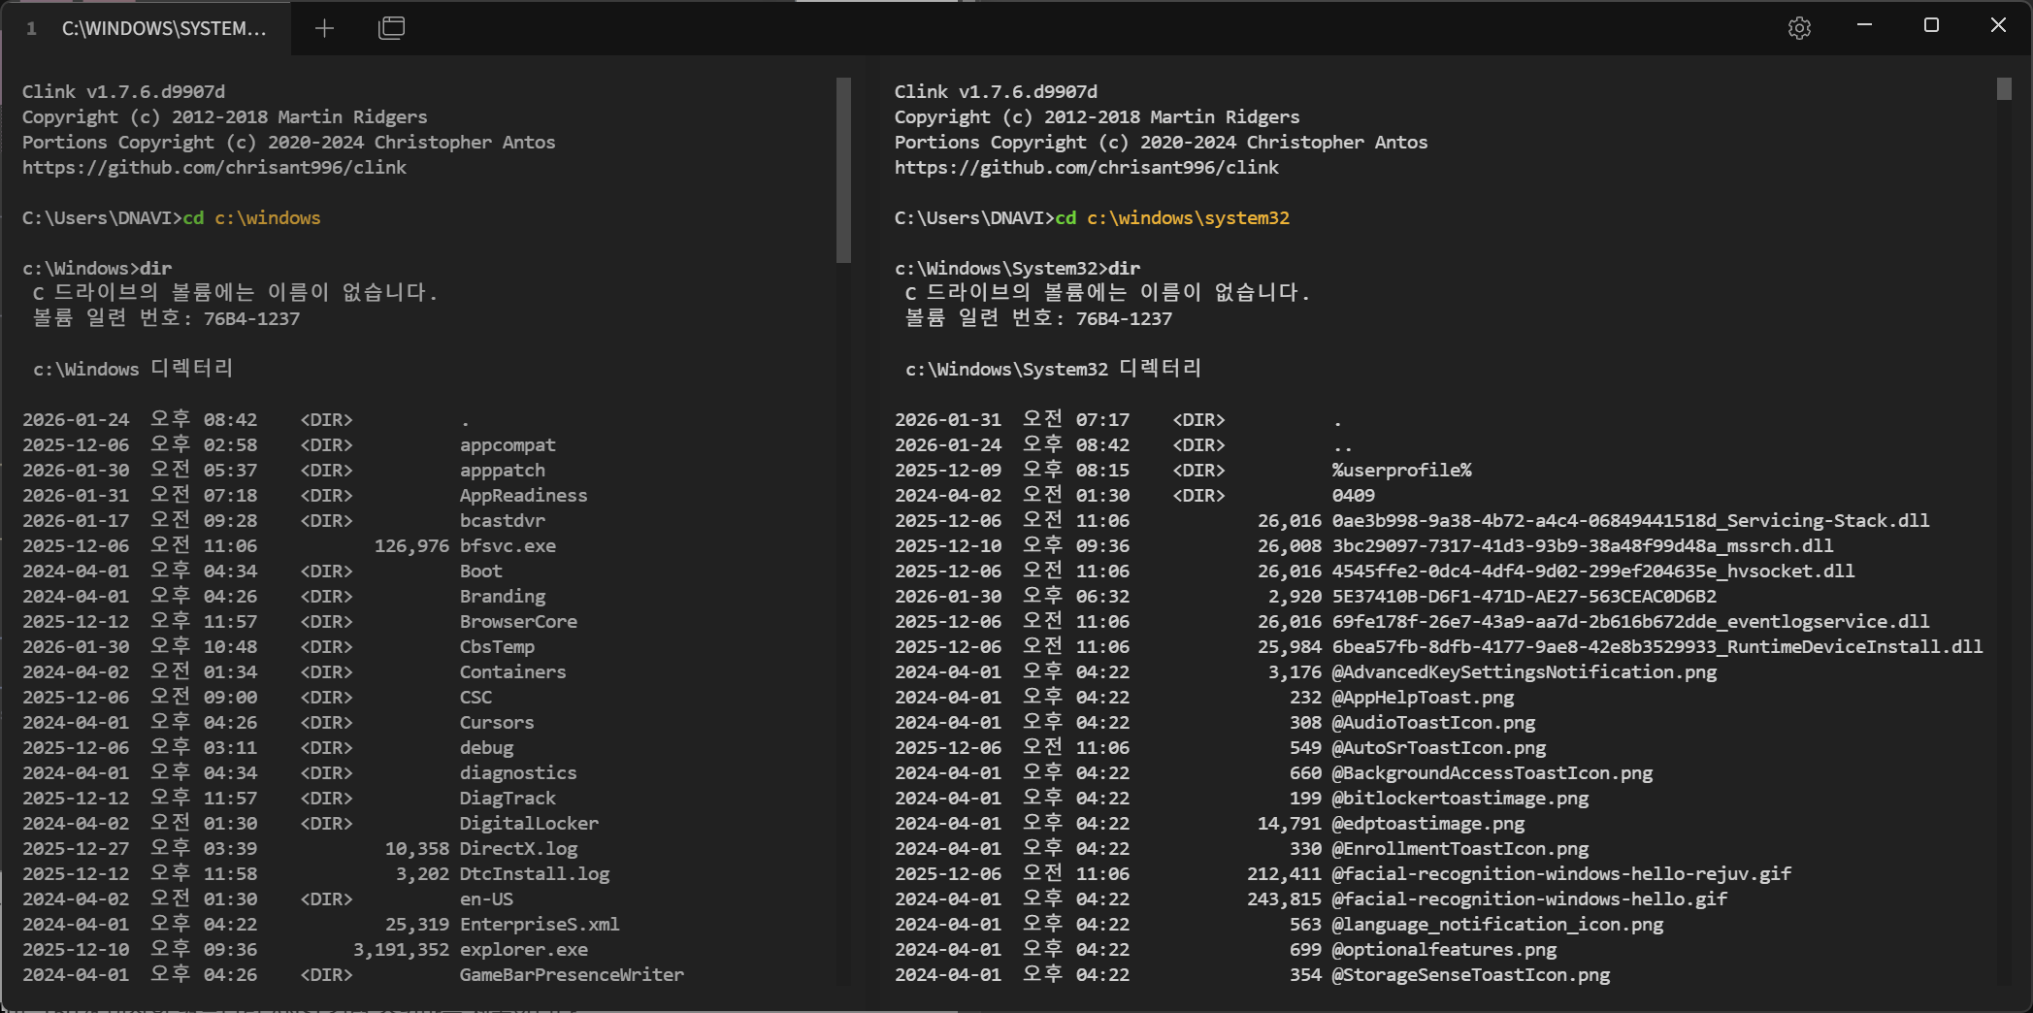2033x1013 pixels.
Task: Click the explorer.exe entry in the listing
Action: pyautogui.click(x=523, y=949)
